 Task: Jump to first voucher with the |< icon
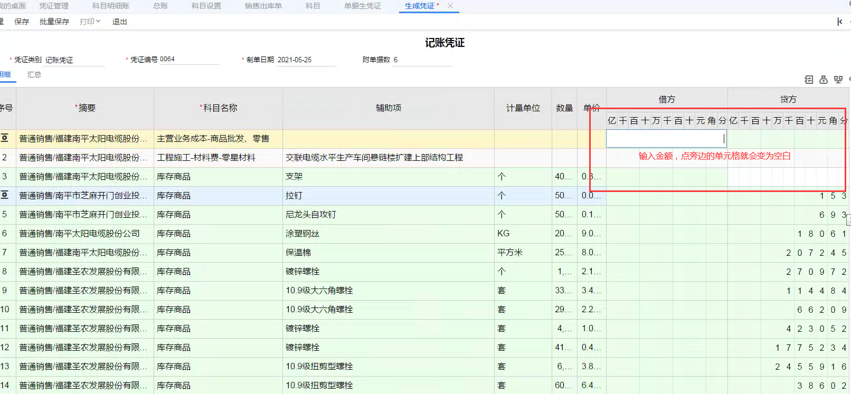coord(840,22)
